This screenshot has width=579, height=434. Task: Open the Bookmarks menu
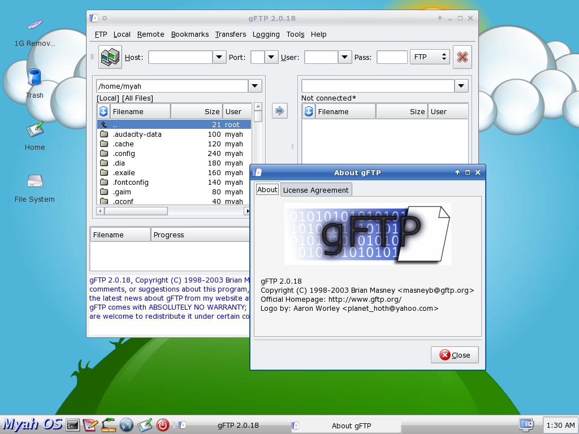(190, 34)
